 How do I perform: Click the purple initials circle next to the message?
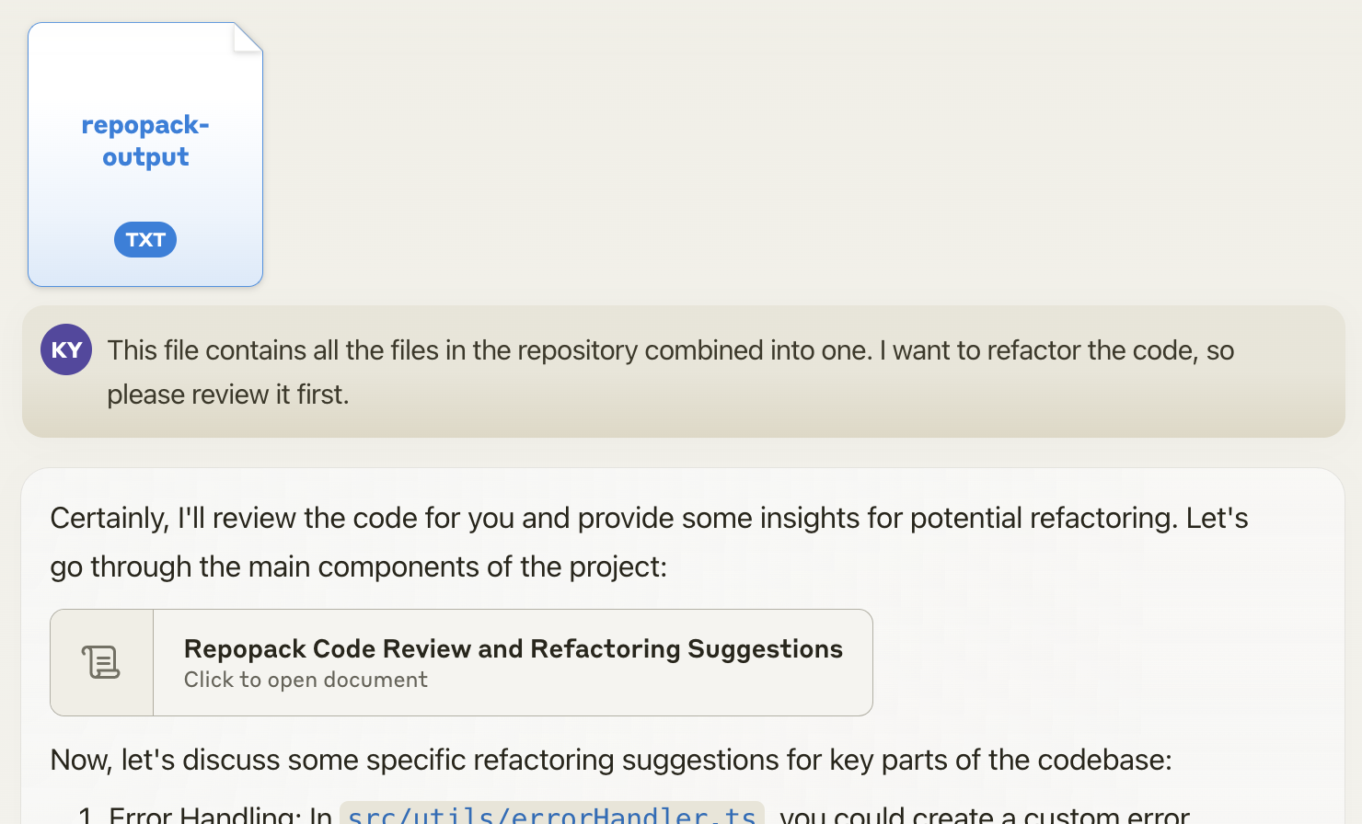65,349
